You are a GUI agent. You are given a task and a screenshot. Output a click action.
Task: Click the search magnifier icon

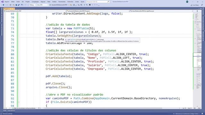point(108,2)
